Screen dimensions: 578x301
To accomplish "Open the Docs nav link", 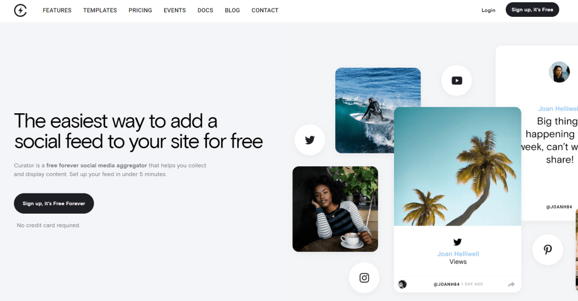I will [205, 10].
